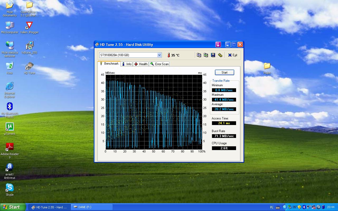Click the battery tray icon
The height and width of the screenshot is (211, 338).
point(323,207)
